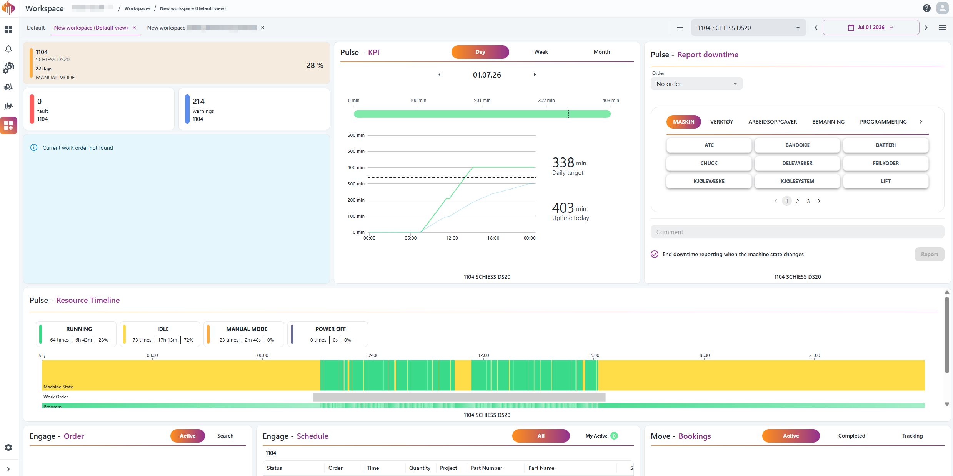Open notifications bell in sidebar
953x476 pixels.
coord(8,49)
